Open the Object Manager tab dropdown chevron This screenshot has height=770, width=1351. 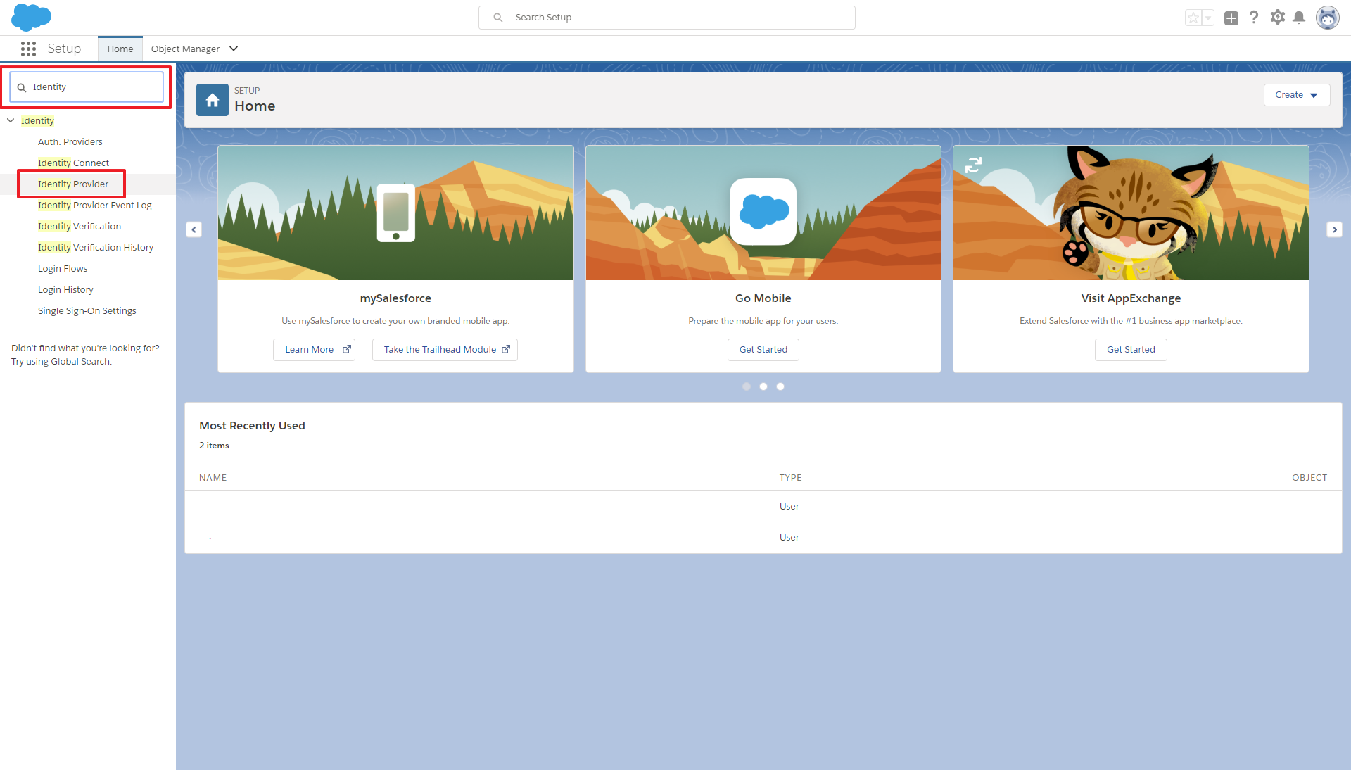pos(234,49)
